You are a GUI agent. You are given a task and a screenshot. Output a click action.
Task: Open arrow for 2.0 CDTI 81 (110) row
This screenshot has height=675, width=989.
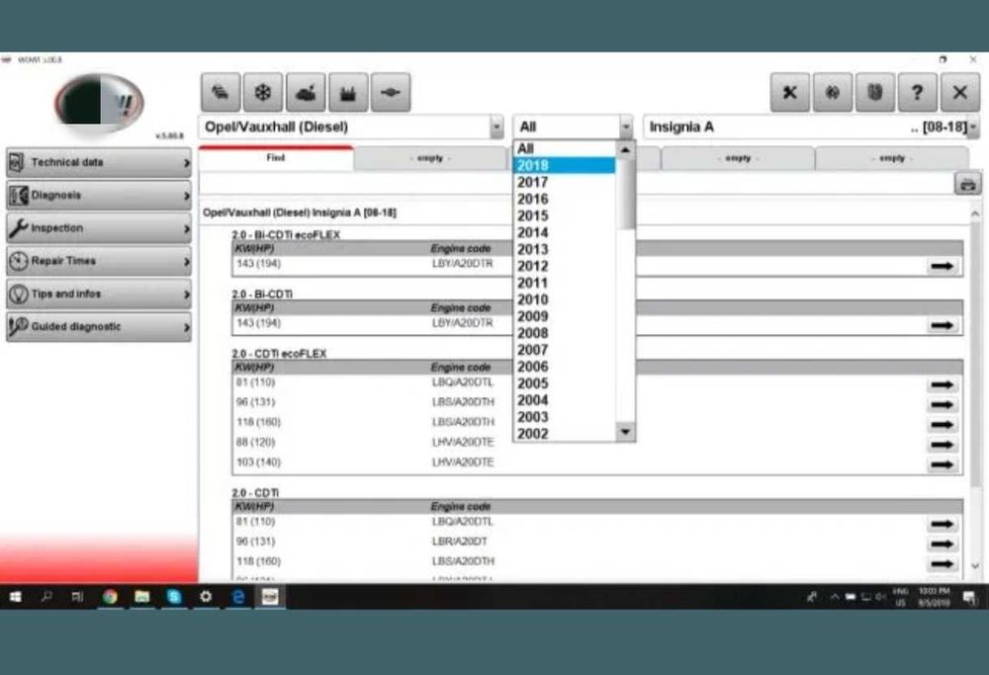coord(942,524)
